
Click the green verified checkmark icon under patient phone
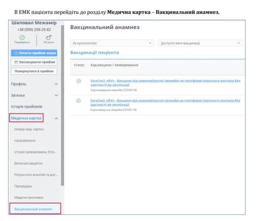click(x=22, y=37)
